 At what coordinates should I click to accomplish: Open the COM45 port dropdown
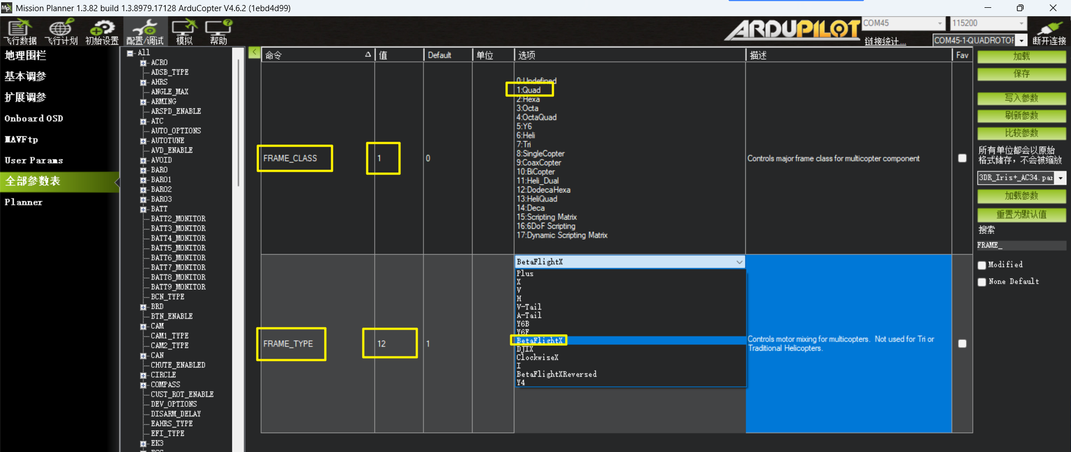(x=940, y=23)
